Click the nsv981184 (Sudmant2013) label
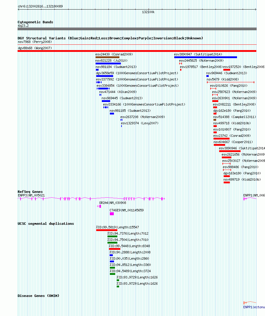The image size is (265, 316). click(x=116, y=67)
